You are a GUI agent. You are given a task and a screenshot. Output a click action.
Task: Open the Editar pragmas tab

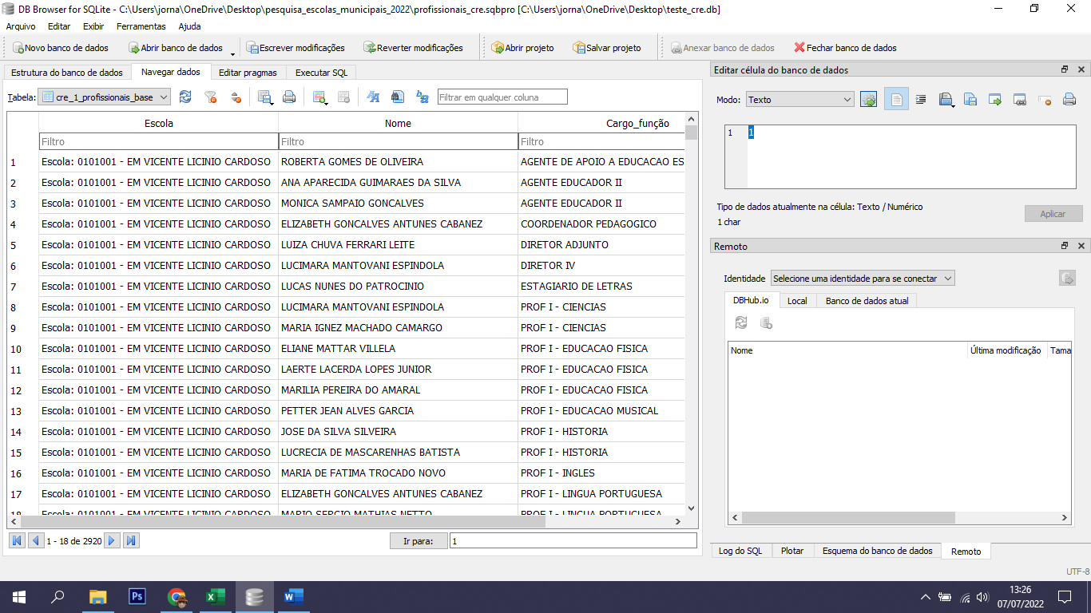click(248, 73)
